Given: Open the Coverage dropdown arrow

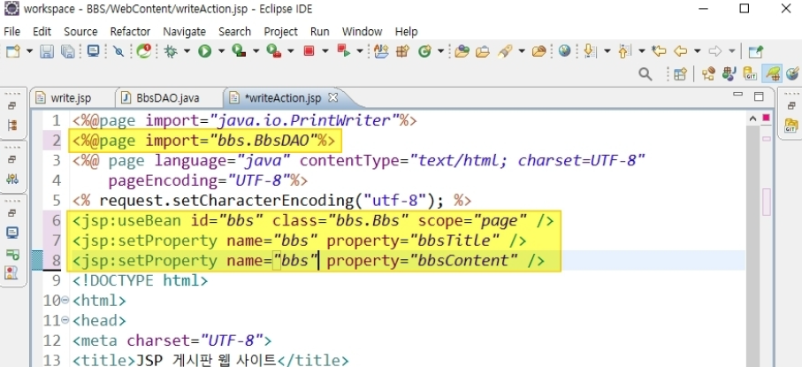Looking at the screenshot, I should point(256,51).
